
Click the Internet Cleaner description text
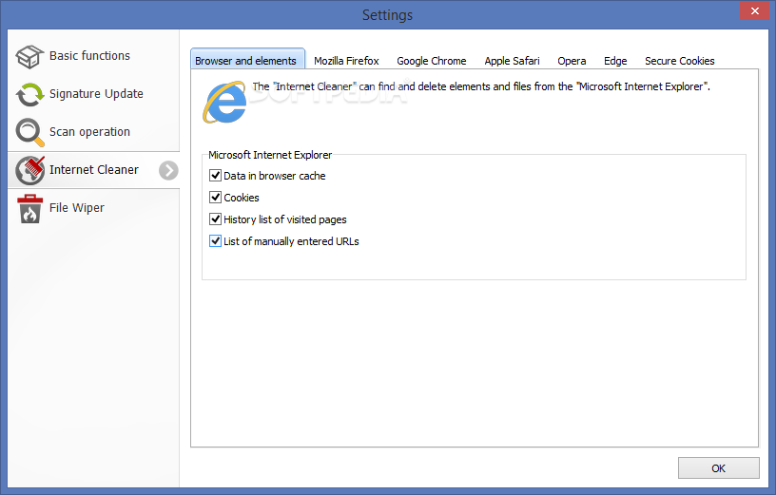(481, 86)
